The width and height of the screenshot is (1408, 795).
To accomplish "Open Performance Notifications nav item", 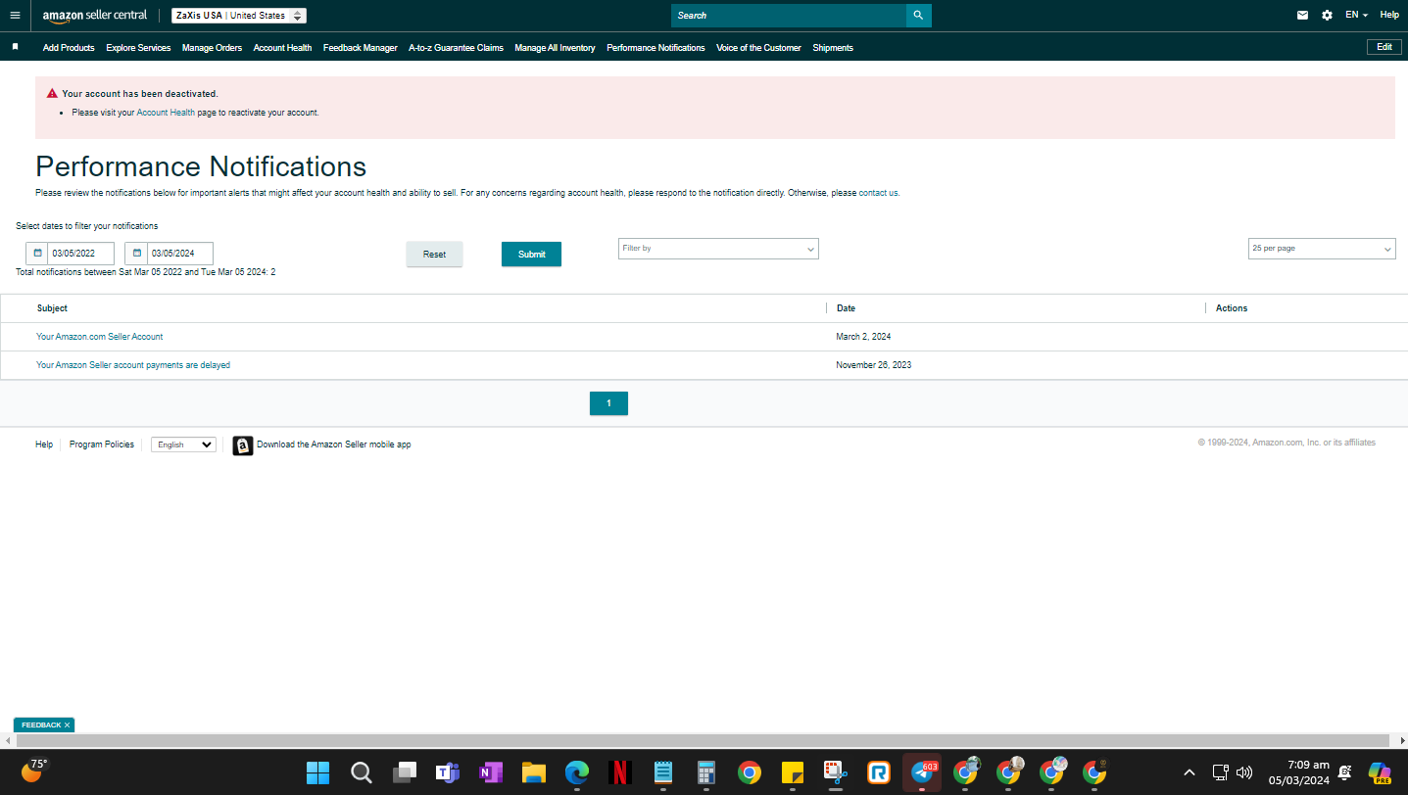I will click(655, 48).
